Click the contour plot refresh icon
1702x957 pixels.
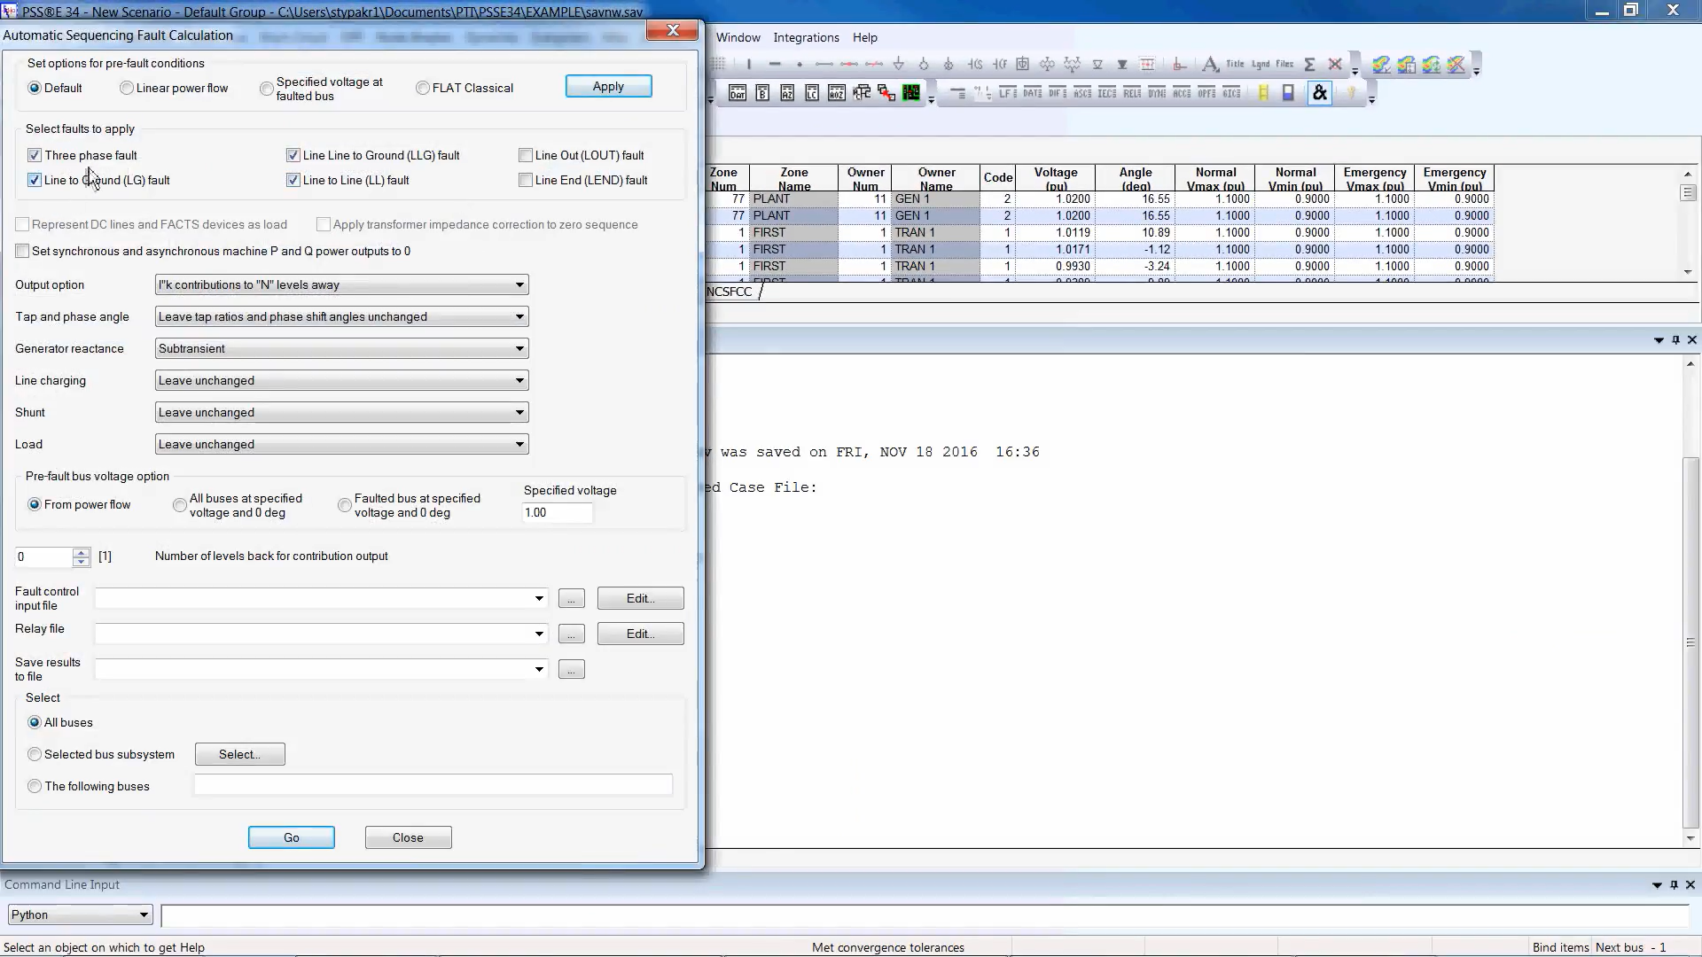click(1432, 65)
